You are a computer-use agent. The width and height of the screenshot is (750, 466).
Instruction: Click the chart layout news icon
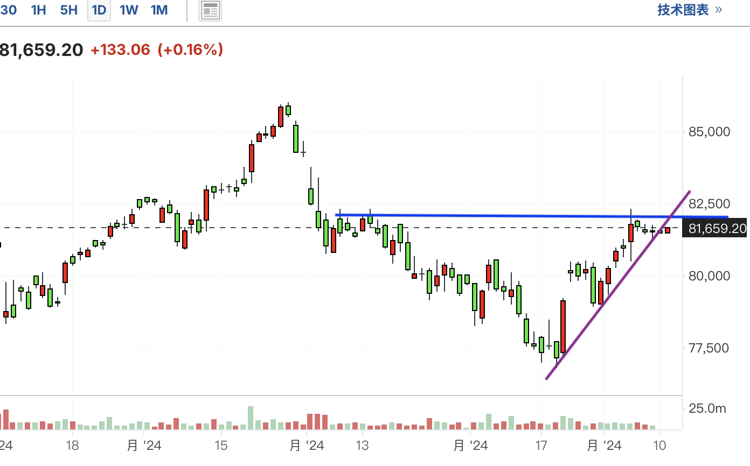coord(210,10)
